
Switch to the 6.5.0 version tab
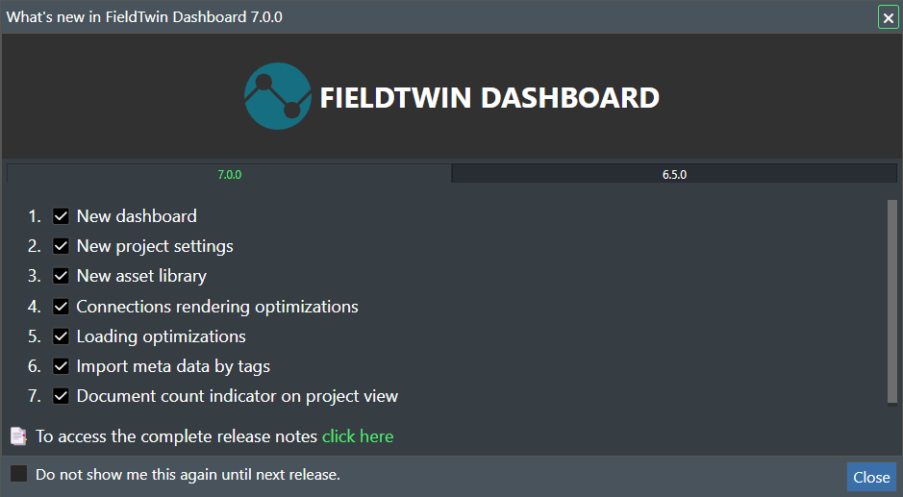pos(674,174)
